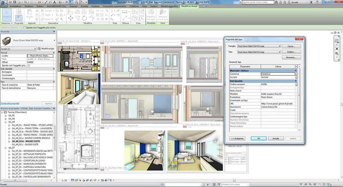Screen dimensions: 343x187
Task: Click the URL value cell in type parameters
Action: coord(278,104)
